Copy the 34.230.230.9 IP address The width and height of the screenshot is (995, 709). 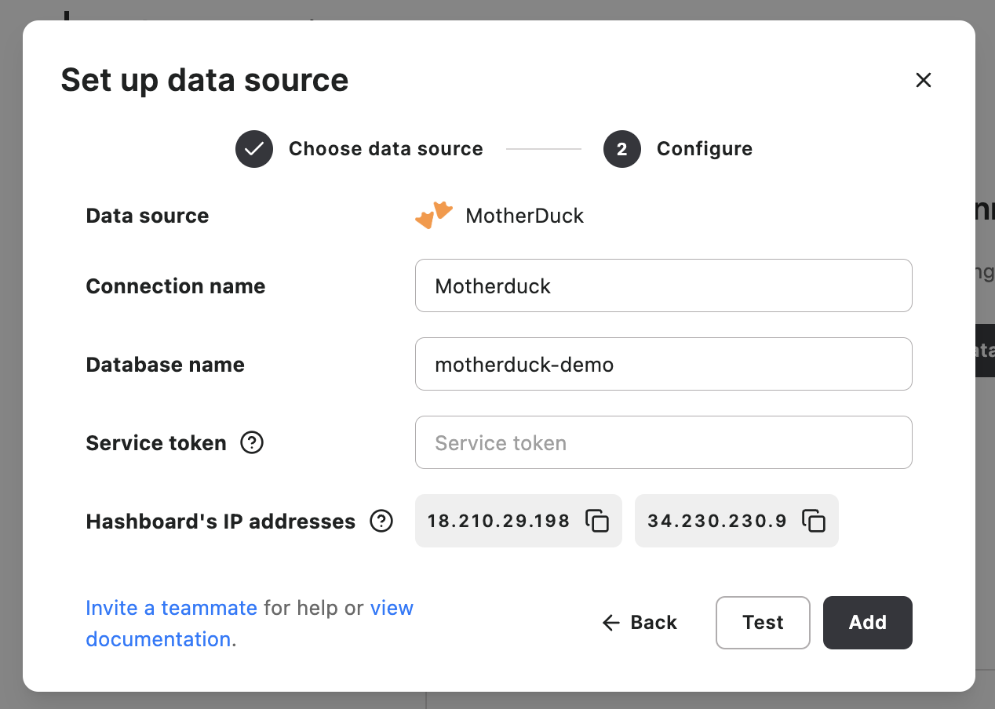coord(814,521)
